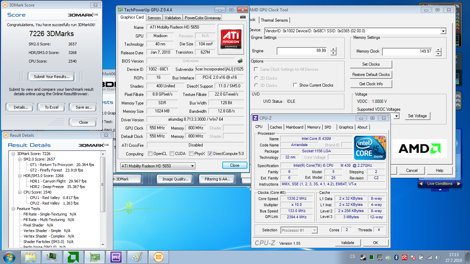
Task: Collapse the SM2.0 Score: 2657 node
Action: tap(20, 159)
